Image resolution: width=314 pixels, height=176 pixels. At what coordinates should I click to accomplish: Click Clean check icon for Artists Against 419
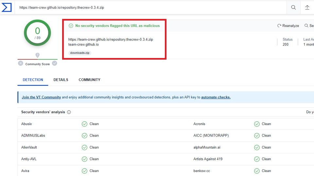(257, 159)
